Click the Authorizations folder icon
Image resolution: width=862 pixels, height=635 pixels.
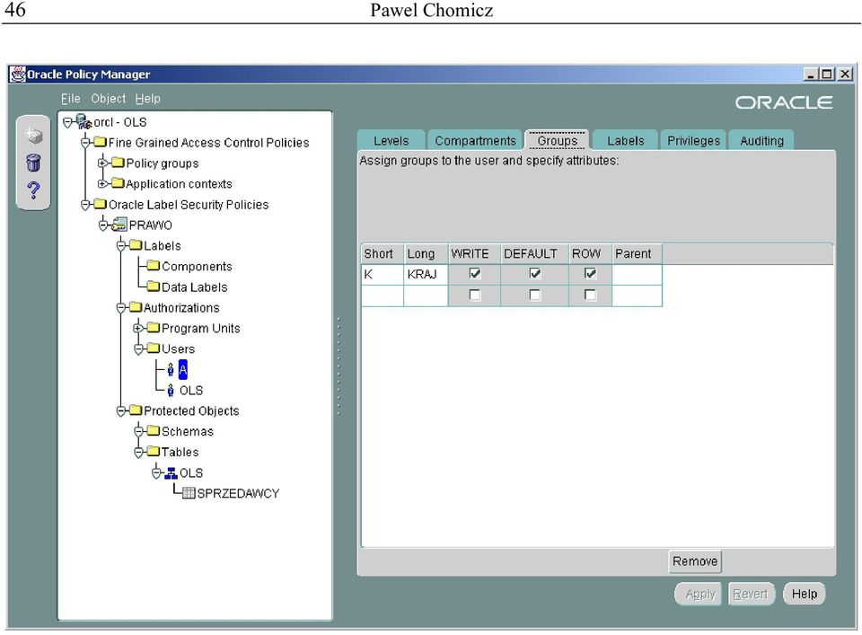[x=136, y=307]
